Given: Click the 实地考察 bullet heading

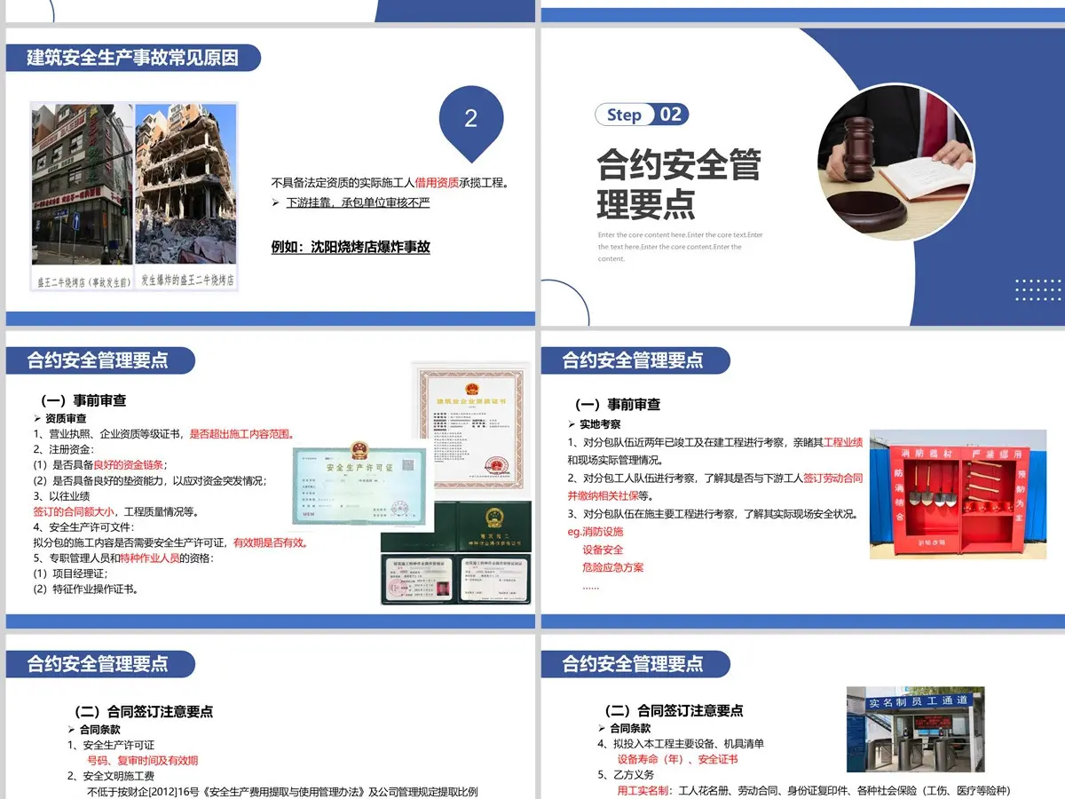Looking at the screenshot, I should [x=601, y=424].
